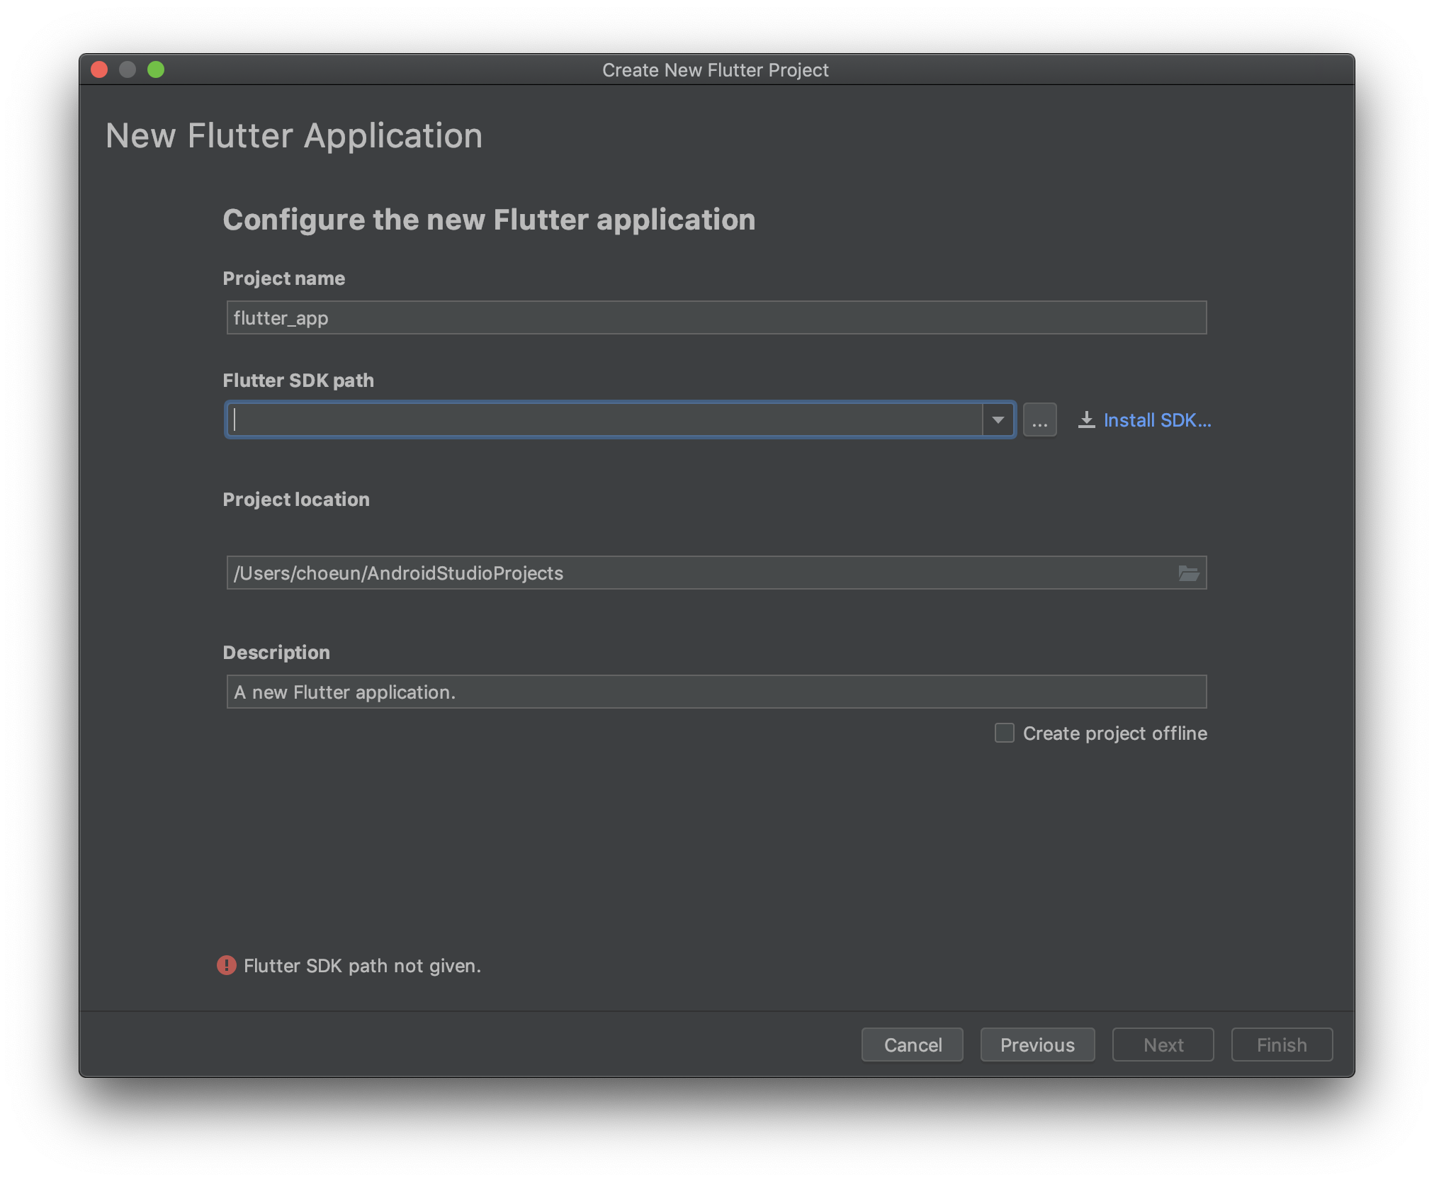
Task: Open the Flutter SDK path dropdown
Action: pos(999,420)
